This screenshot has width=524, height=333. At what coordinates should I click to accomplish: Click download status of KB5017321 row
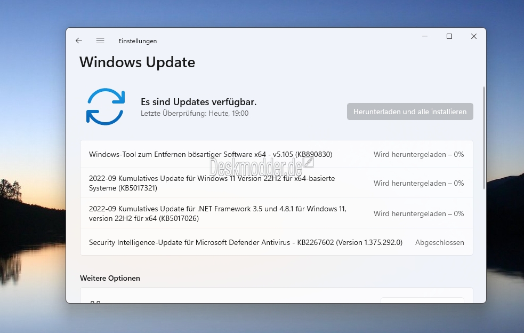click(x=419, y=183)
